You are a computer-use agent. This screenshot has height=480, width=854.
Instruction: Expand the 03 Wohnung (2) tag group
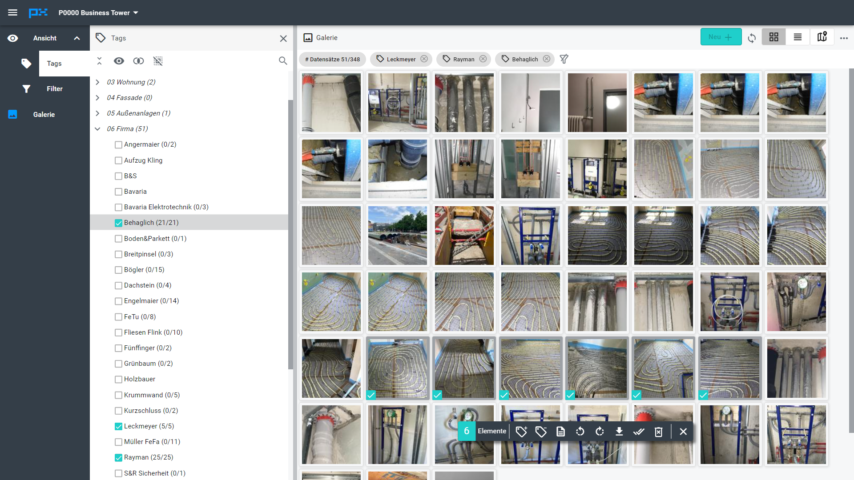click(97, 82)
